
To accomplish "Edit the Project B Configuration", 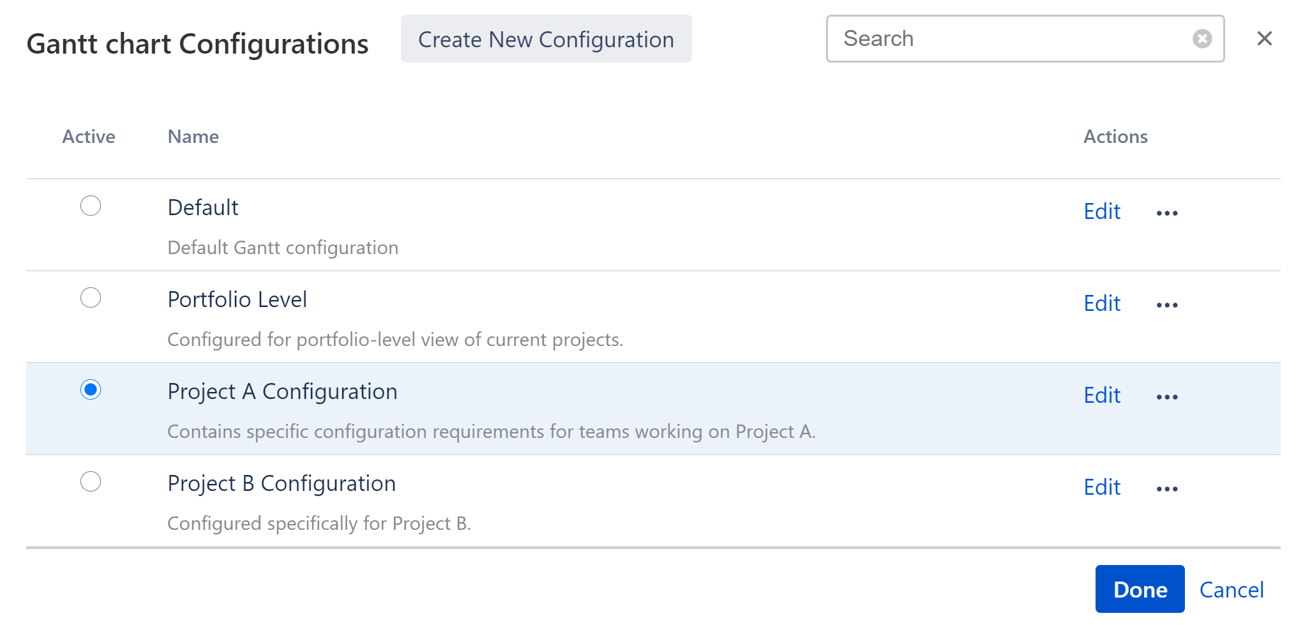I will 1102,487.
